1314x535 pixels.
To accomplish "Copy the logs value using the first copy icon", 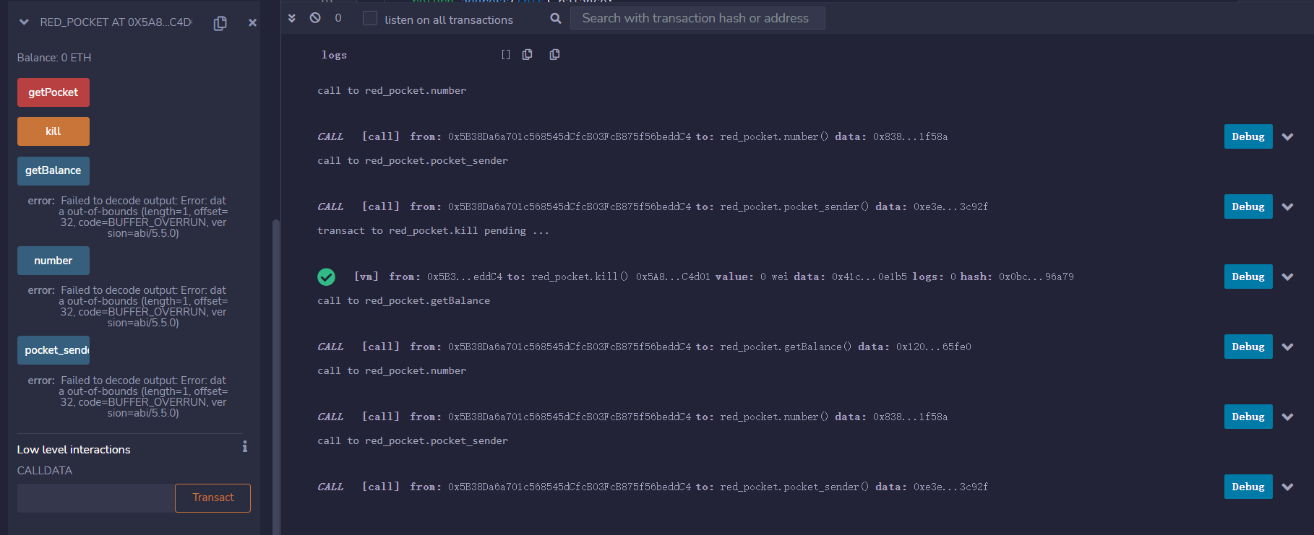I will (x=528, y=55).
